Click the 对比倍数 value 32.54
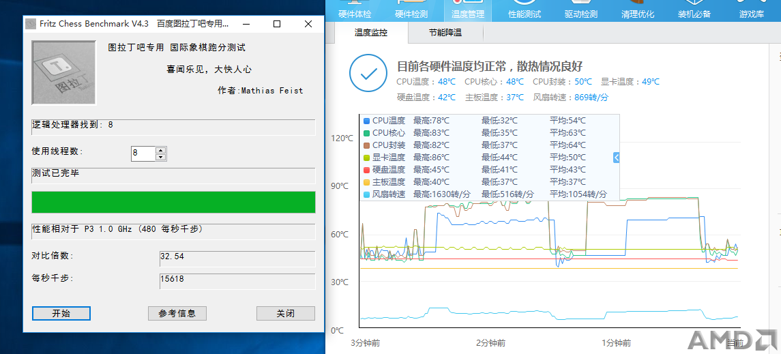The width and height of the screenshot is (781, 354). tap(237, 259)
